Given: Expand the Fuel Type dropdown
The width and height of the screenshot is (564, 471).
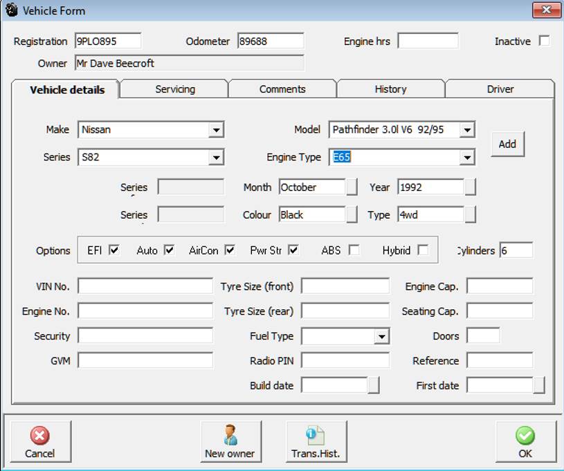Looking at the screenshot, I should (381, 337).
